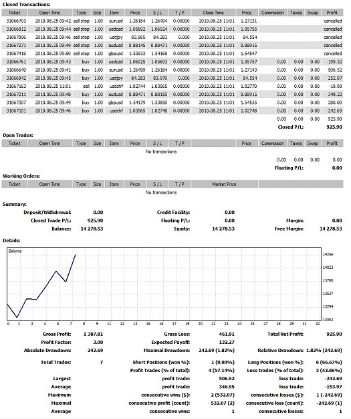This screenshot has width=351, height=419.
Task: Click "No transactions" in Working Orders table
Action: 161,192
